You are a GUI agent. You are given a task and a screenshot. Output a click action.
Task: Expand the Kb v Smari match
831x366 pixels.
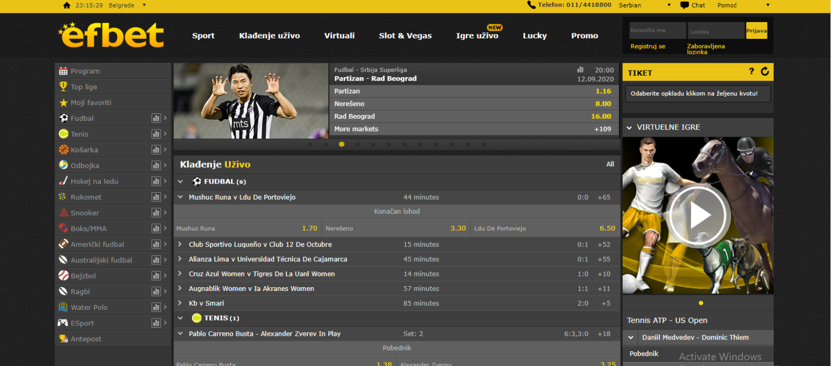(x=181, y=303)
